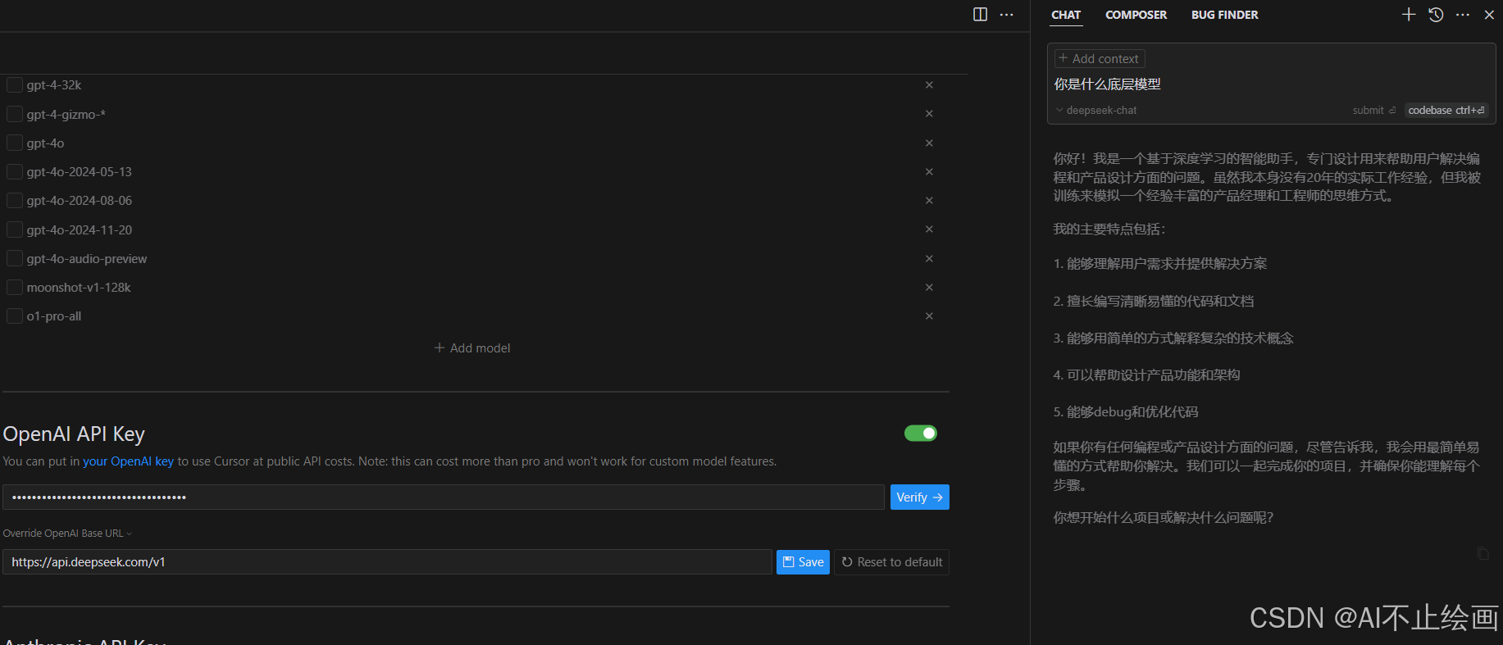Enable the gpt-4o-2024-05-13 checkbox
This screenshot has height=645, width=1503.
point(15,172)
